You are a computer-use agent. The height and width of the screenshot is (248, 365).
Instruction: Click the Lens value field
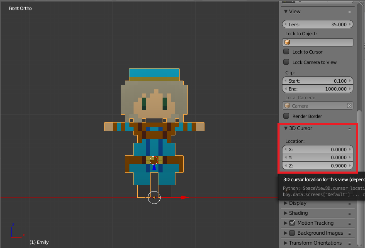click(x=318, y=24)
